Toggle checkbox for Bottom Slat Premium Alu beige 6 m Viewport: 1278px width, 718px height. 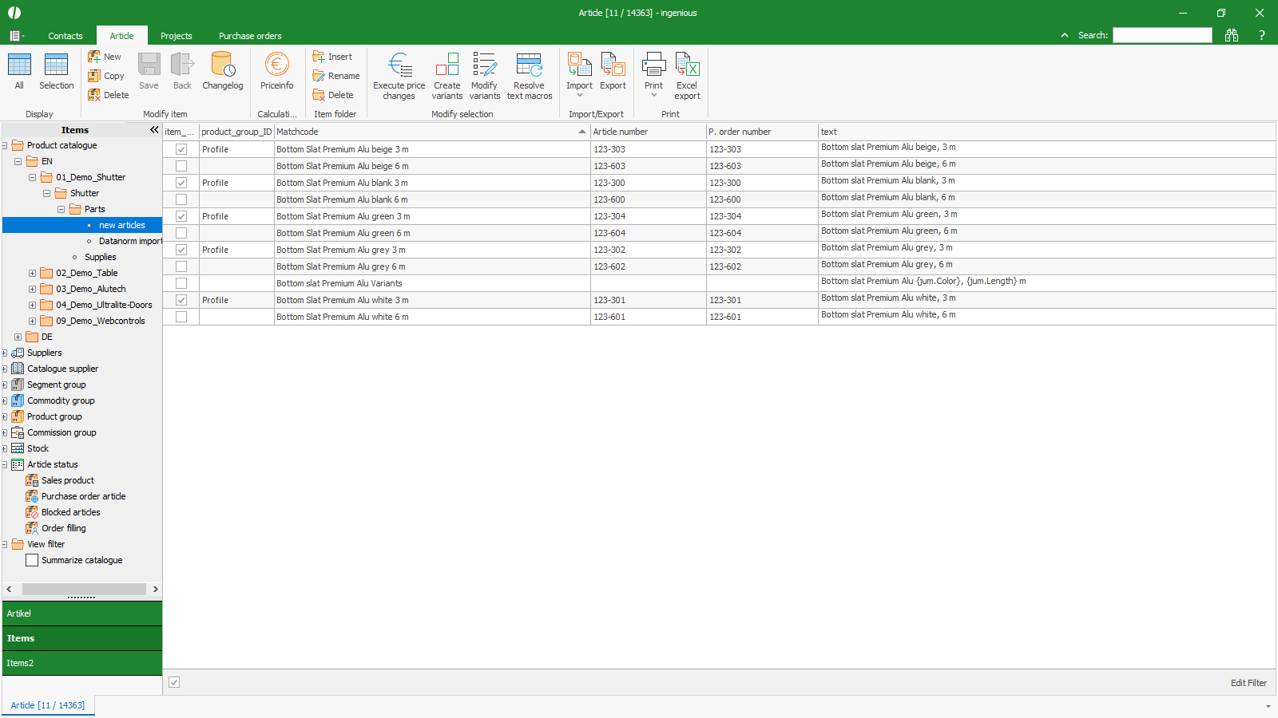pyautogui.click(x=181, y=166)
